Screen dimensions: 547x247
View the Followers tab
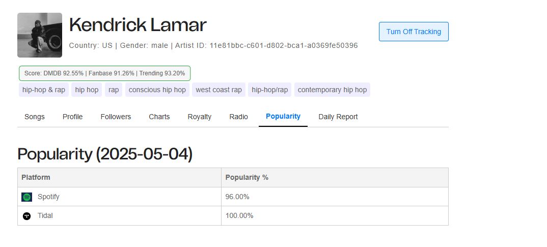pos(116,117)
